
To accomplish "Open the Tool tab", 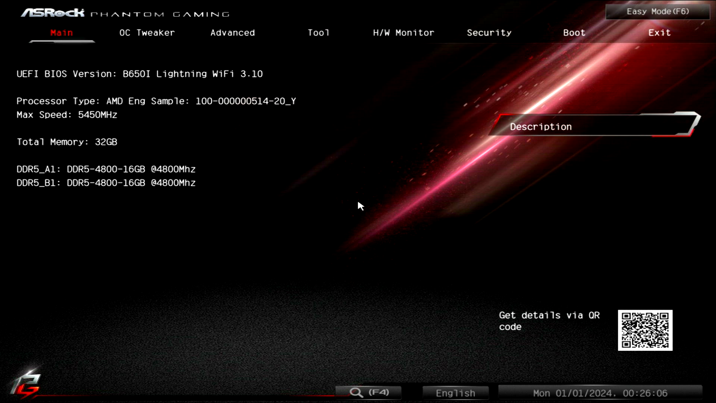I will pyautogui.click(x=318, y=33).
